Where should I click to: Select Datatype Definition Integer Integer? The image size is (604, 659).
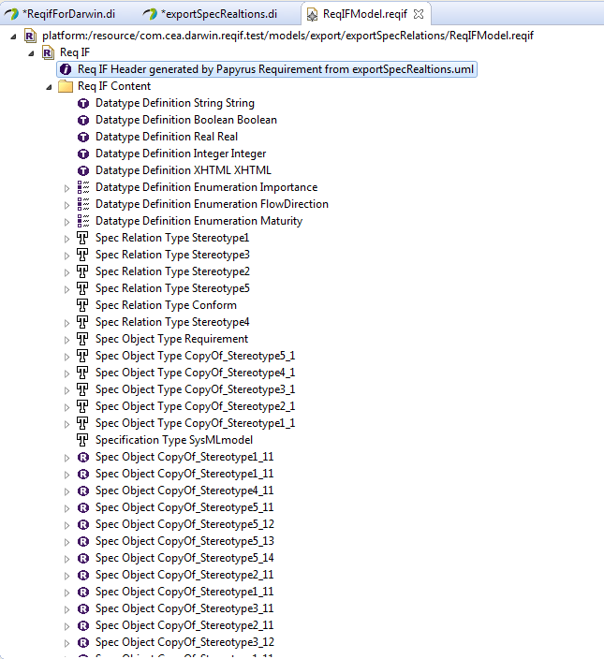(181, 154)
